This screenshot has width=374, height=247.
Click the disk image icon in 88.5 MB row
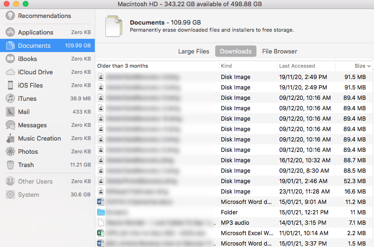coord(101,170)
